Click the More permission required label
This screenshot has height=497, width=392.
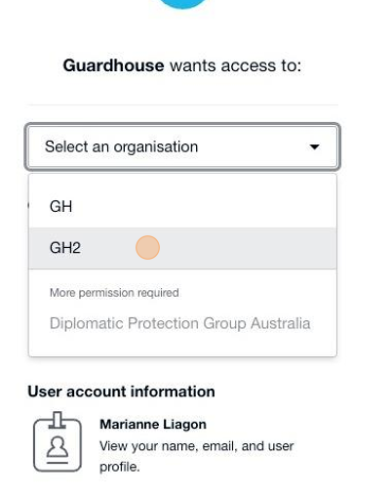point(114,293)
